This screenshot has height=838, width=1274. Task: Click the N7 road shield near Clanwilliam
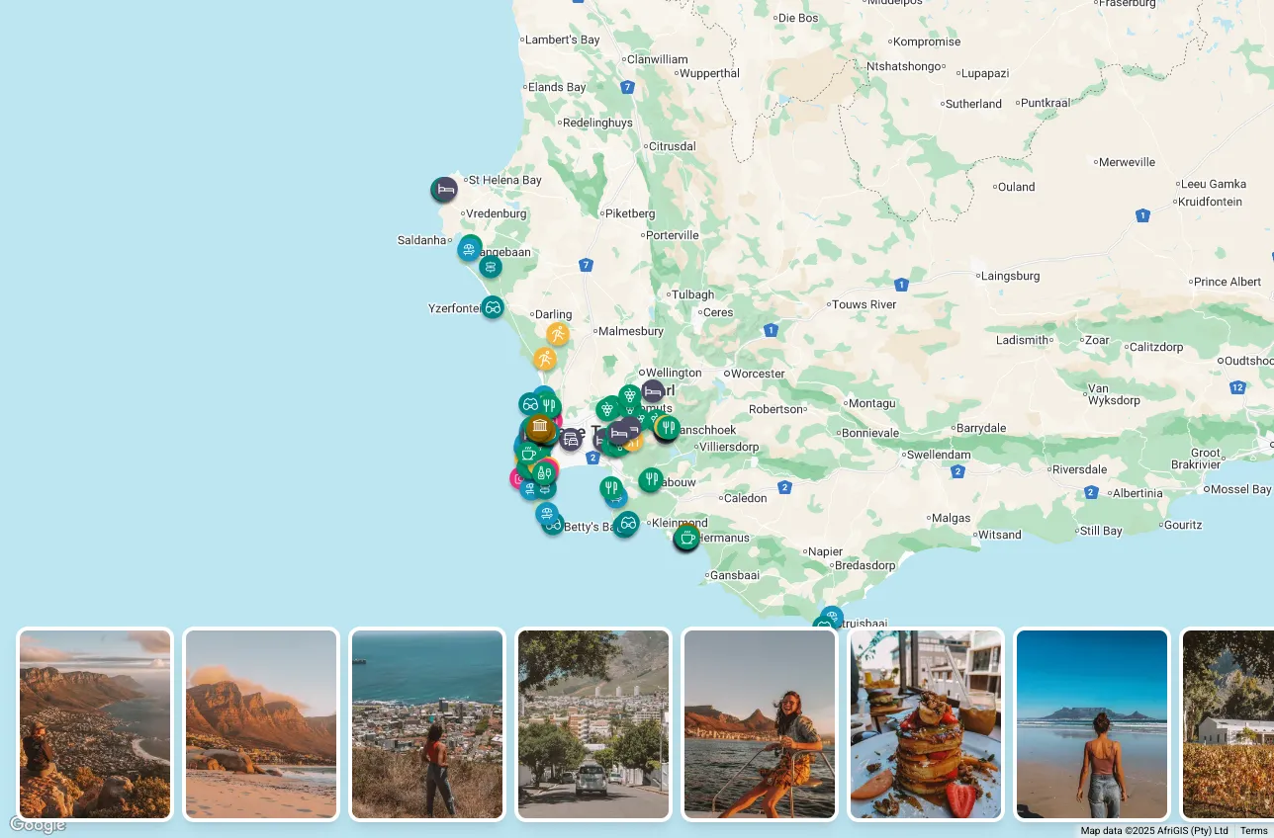[x=628, y=87]
